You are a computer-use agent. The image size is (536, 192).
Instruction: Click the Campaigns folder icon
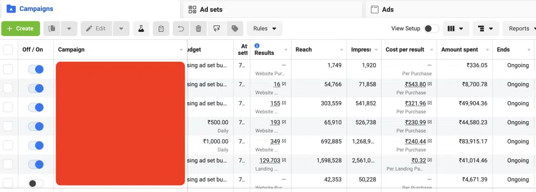tap(12, 9)
